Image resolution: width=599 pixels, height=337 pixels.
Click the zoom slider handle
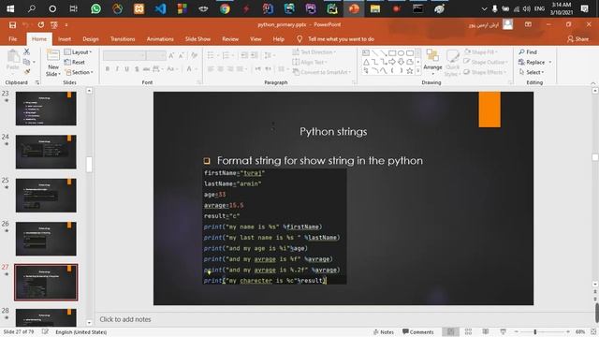(534, 331)
